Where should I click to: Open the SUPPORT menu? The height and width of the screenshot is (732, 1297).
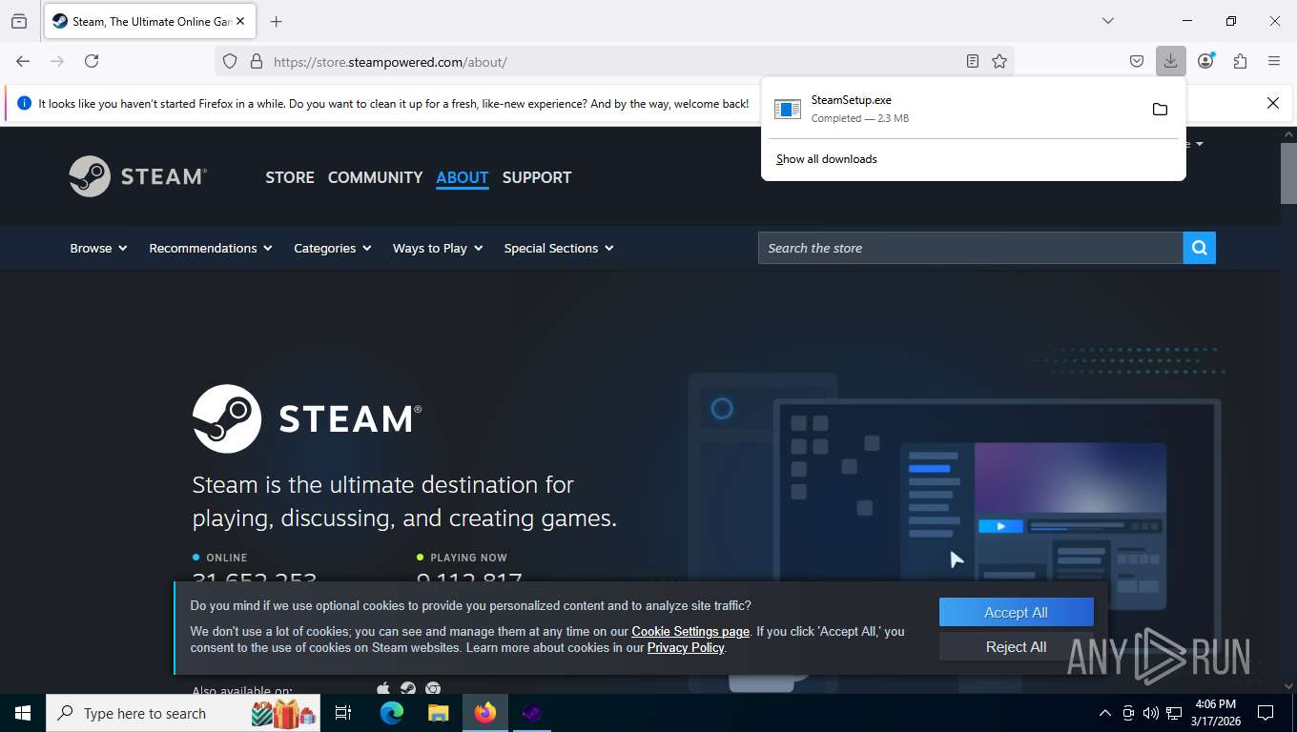pos(537,177)
